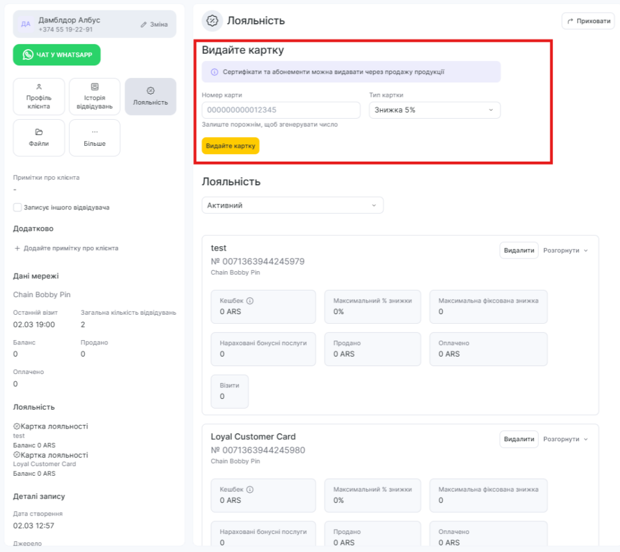Click the plus icon to add client note
This screenshot has width=620, height=552.
coord(17,248)
